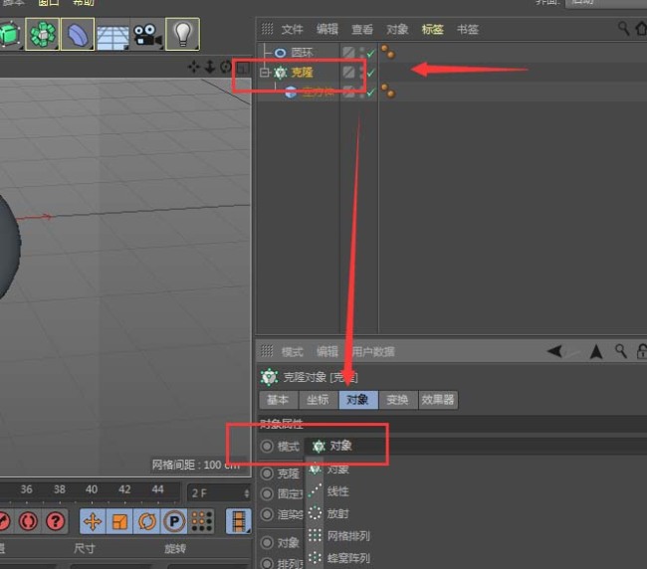Click the attribute manager up arrow
Viewport: 647px width, 569px height.
coord(596,352)
